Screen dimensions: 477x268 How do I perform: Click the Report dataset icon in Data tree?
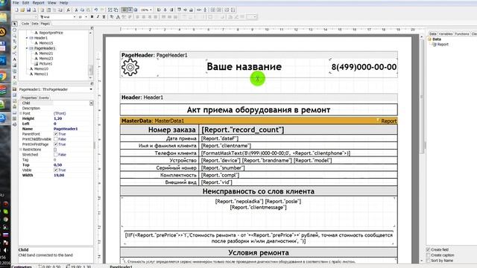(435, 45)
